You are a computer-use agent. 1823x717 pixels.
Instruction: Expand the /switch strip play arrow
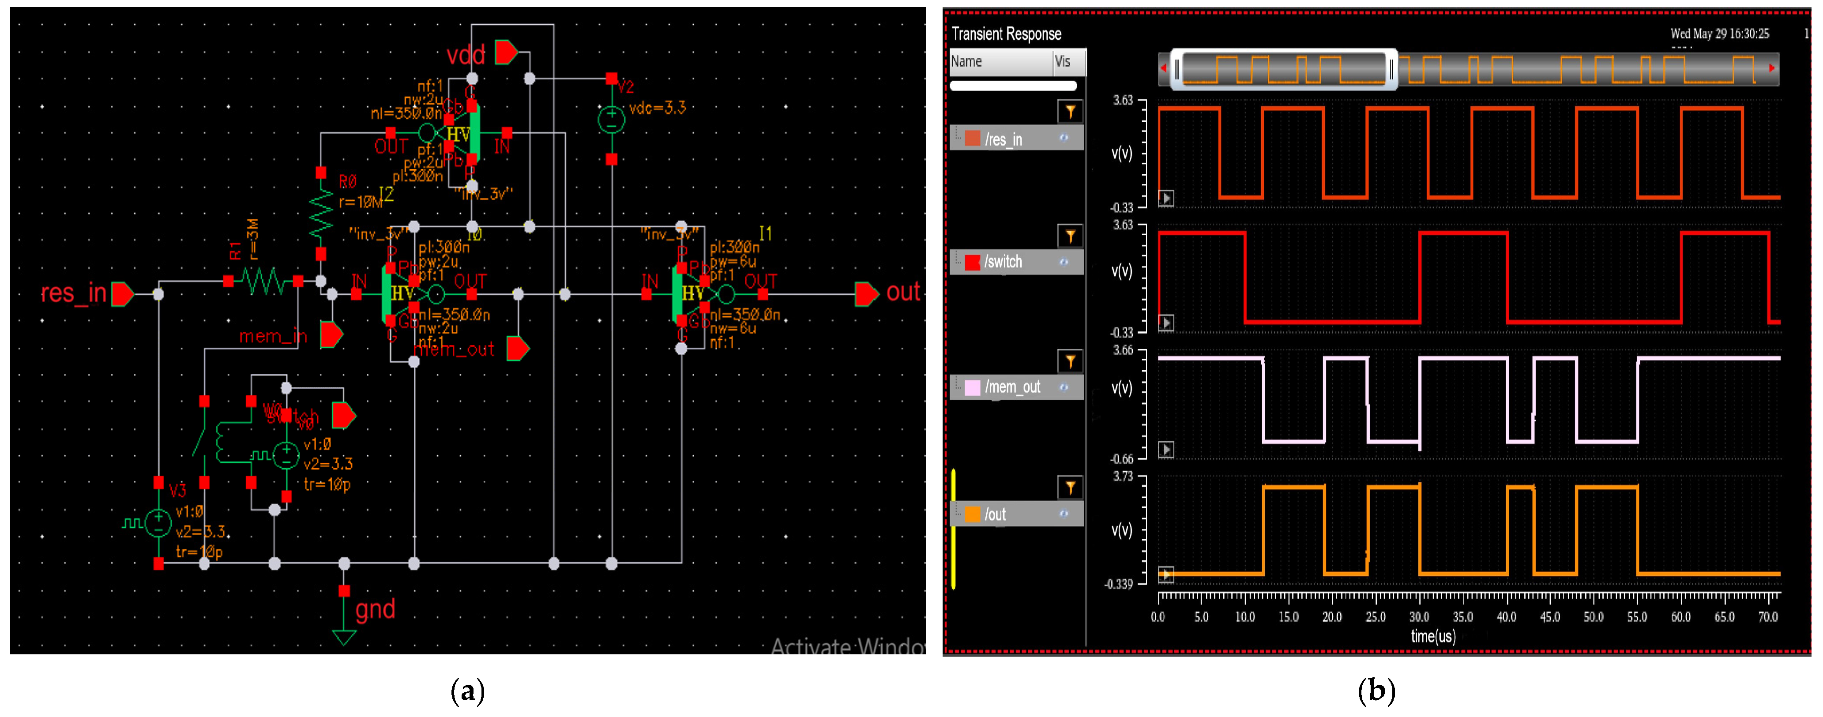click(1165, 323)
